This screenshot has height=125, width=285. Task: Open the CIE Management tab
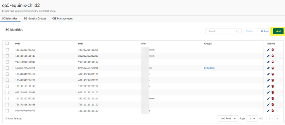coord(63,19)
